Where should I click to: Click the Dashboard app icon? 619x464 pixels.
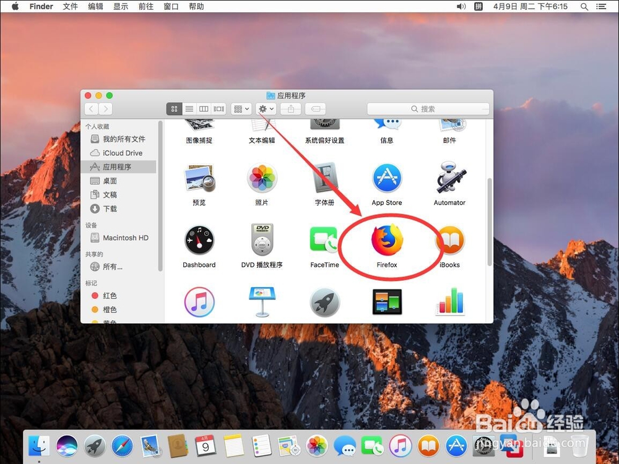coord(199,240)
